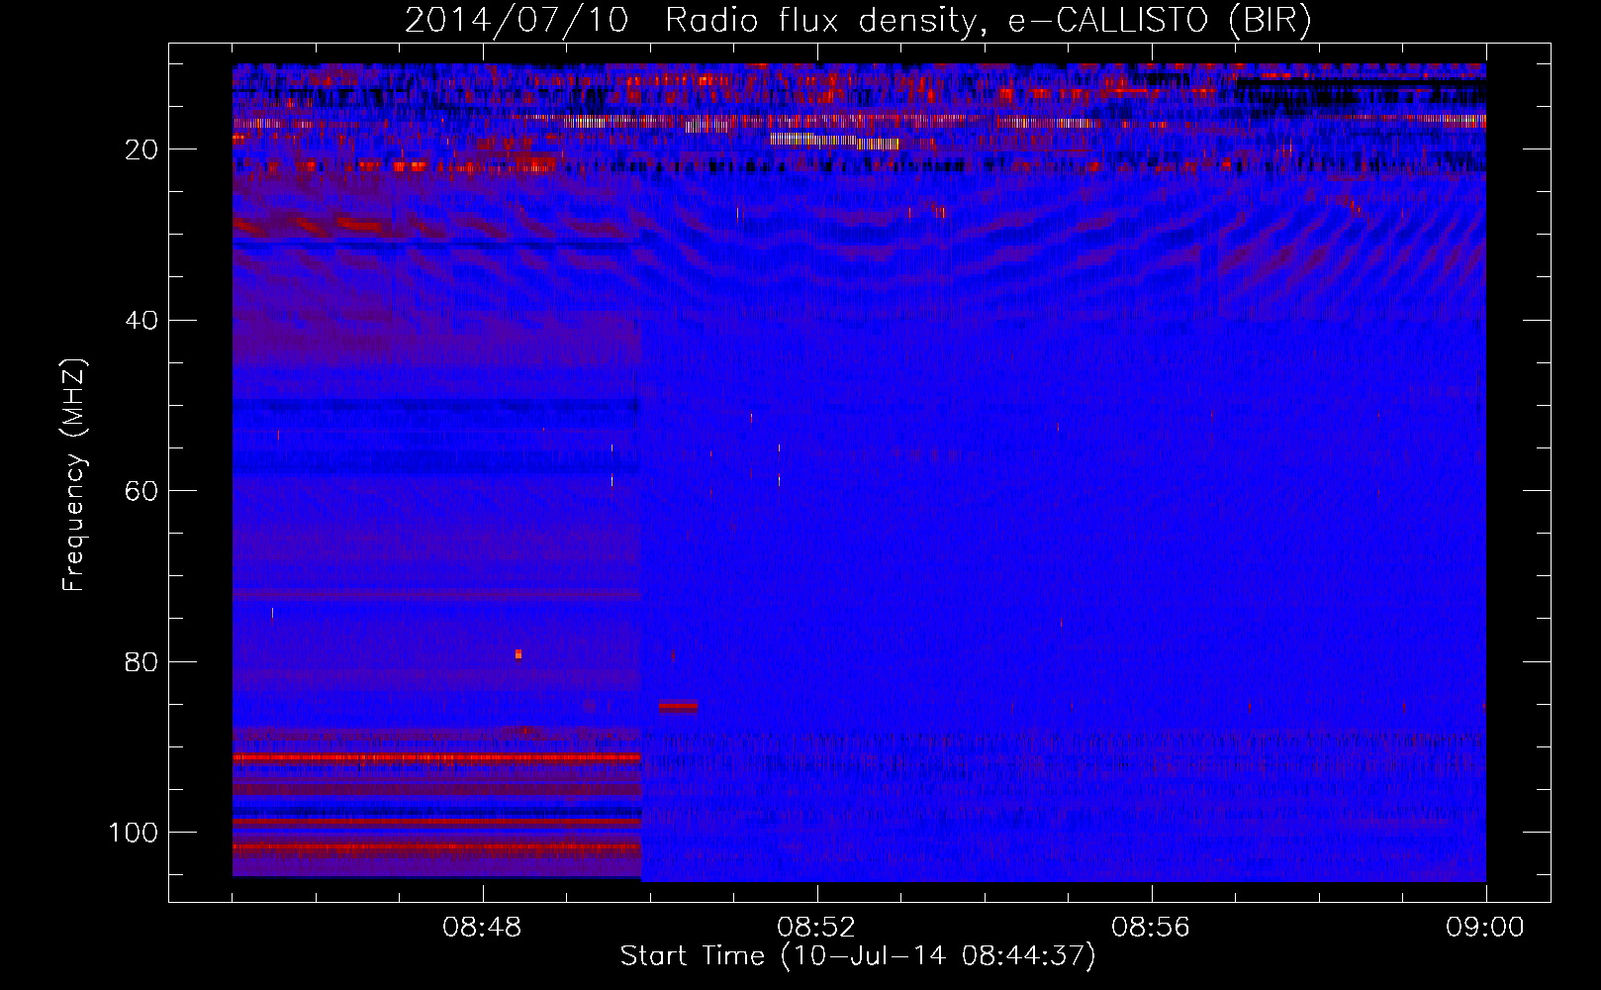Screen dimensions: 1601x990
Task: Click the short red burst near 85 MHz
Action: [x=679, y=706]
